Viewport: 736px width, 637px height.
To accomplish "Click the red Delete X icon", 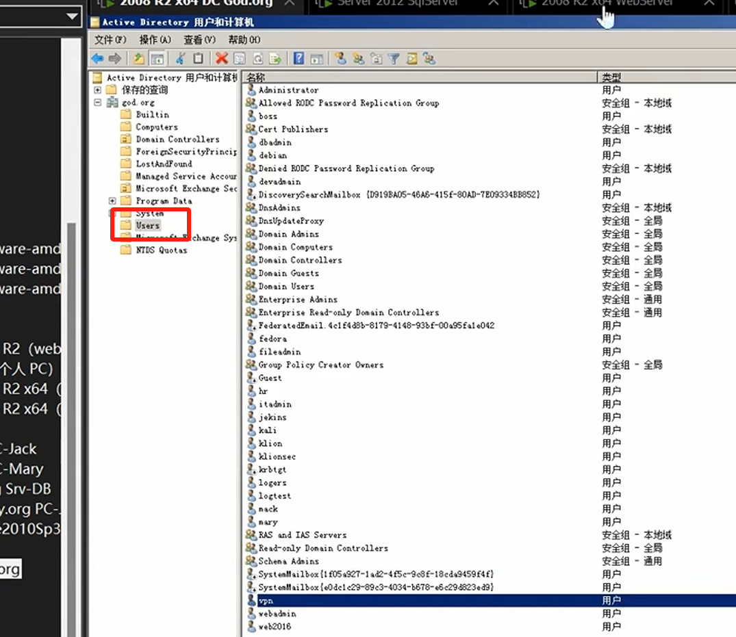I will [222, 59].
